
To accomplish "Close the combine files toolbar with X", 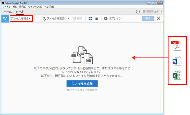I will pos(158,19).
